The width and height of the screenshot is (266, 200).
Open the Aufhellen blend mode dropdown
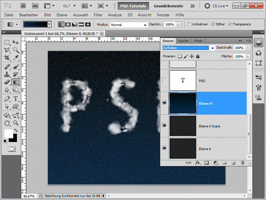(x=212, y=48)
